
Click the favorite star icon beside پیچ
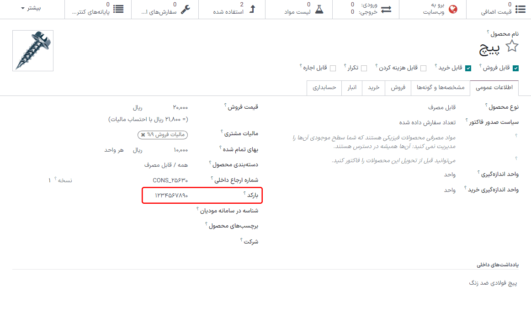512,46
